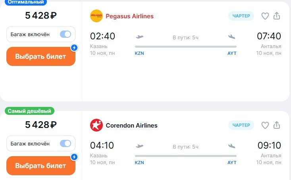Add Pegasus flight to favorites heart
291x180 pixels.
click(265, 16)
